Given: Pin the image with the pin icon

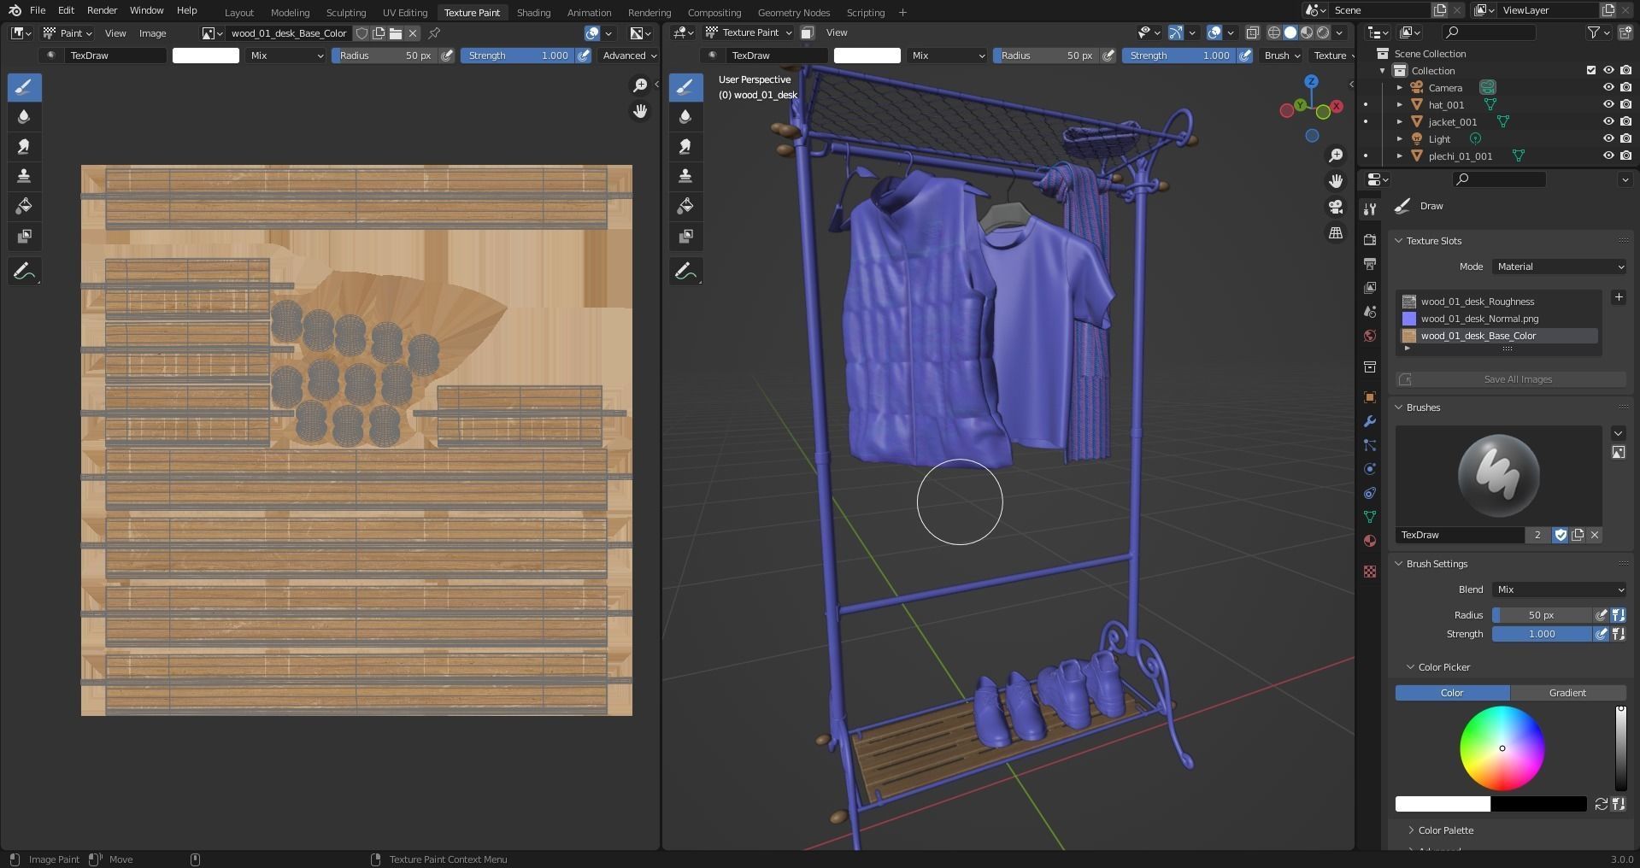Looking at the screenshot, I should [x=434, y=33].
